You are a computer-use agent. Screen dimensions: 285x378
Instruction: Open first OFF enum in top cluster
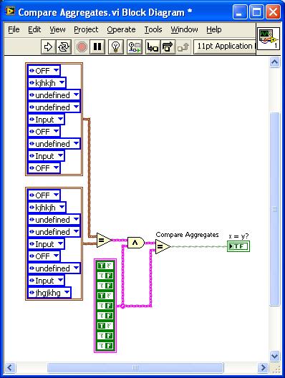pyautogui.click(x=44, y=71)
